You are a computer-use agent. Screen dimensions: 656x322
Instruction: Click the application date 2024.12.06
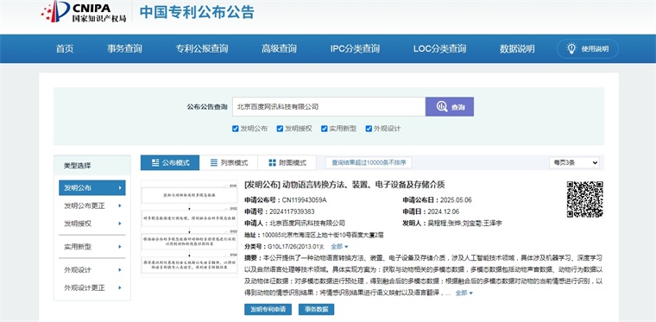[x=444, y=212]
